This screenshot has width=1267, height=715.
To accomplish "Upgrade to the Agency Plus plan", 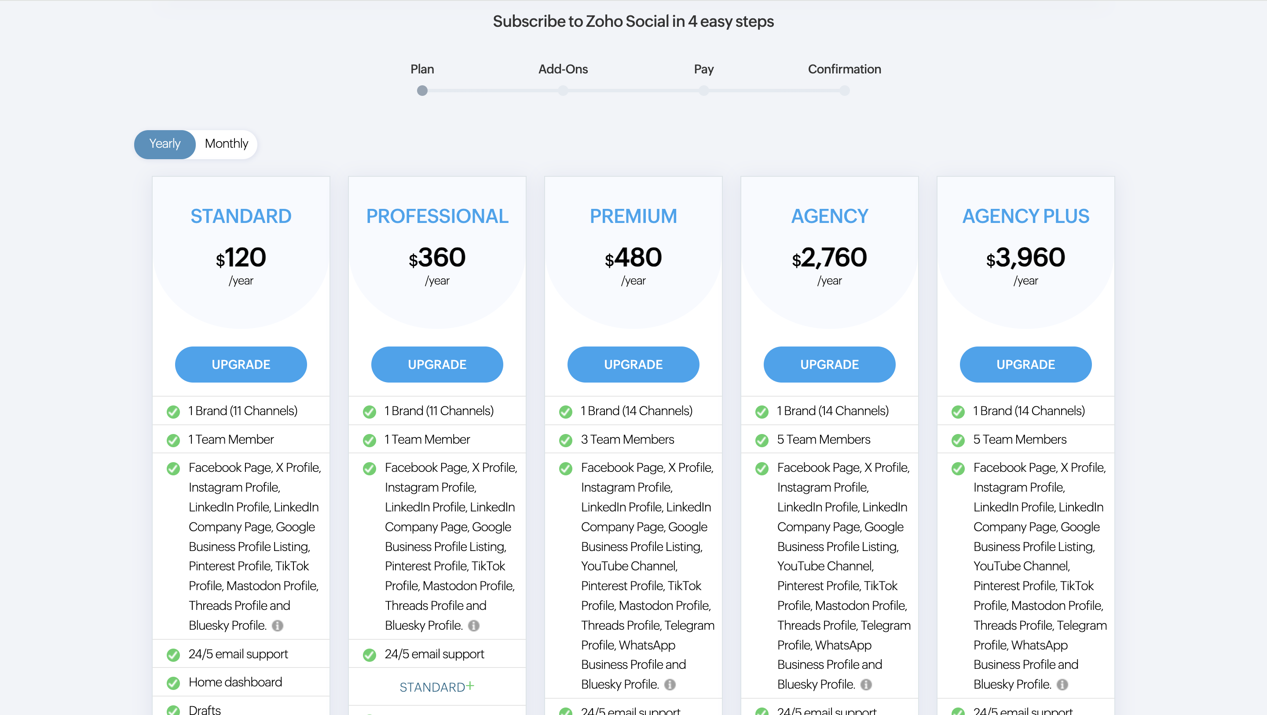I will tap(1025, 365).
